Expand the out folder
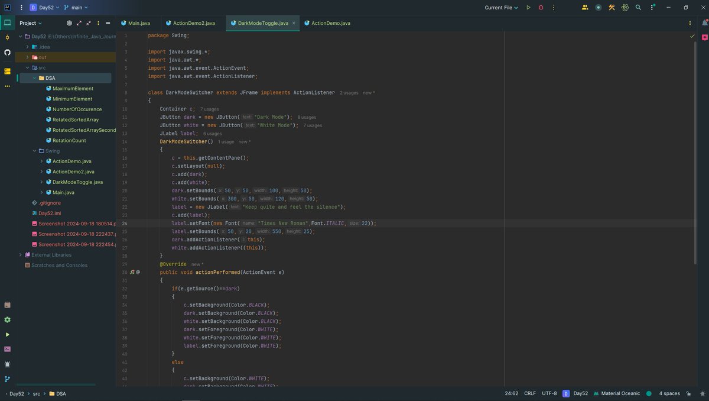709x401 pixels. point(27,57)
